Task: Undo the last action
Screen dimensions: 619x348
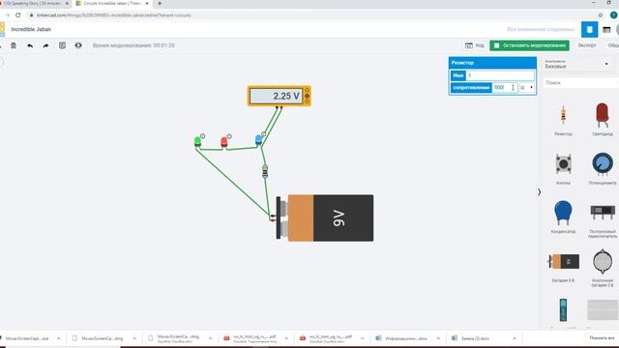Action: 30,45
